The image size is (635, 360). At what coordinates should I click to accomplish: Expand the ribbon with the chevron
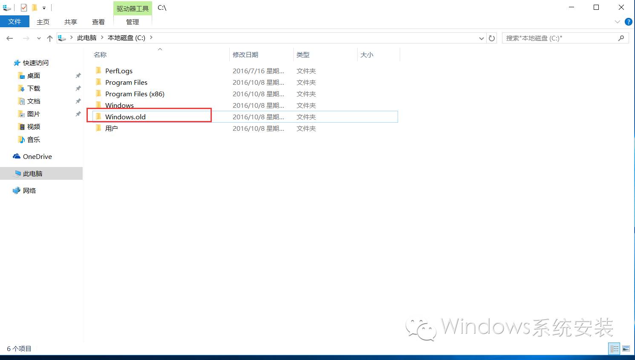pos(618,22)
